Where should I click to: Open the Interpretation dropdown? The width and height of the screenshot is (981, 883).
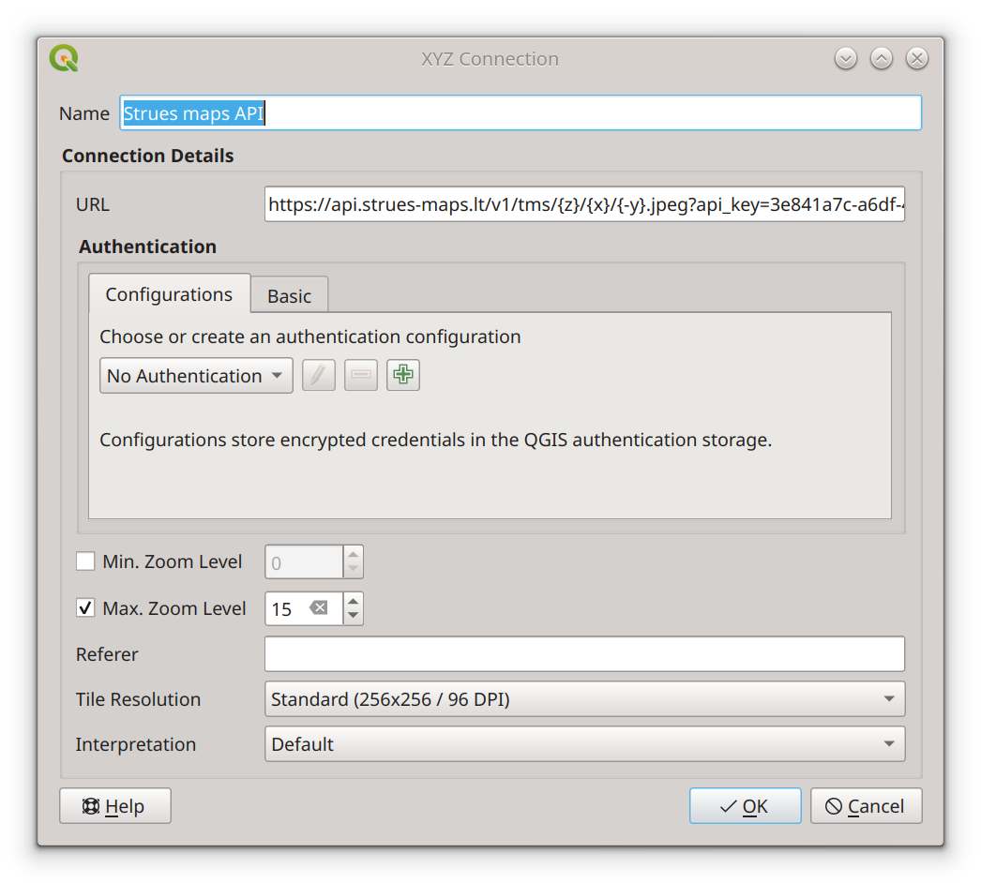[585, 744]
